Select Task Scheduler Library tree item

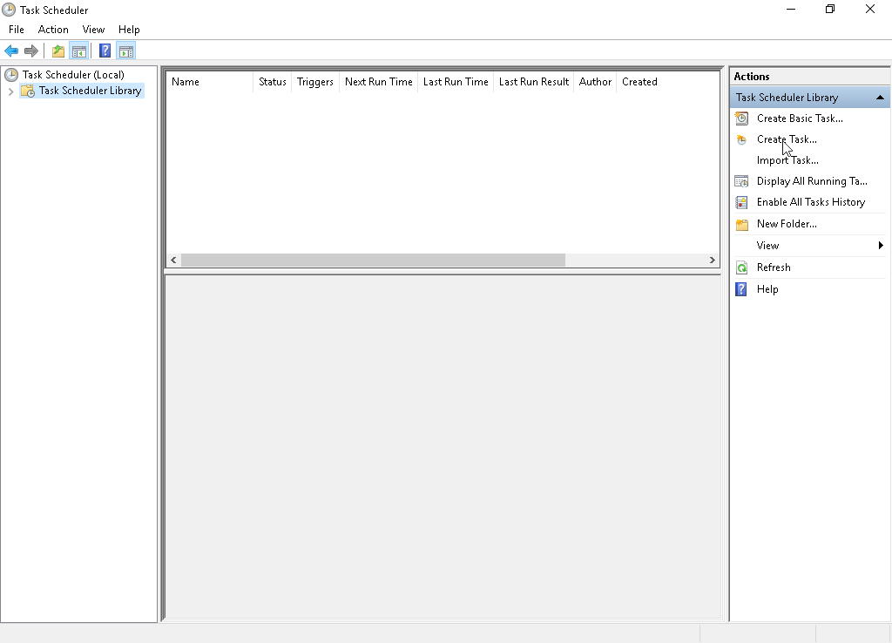pyautogui.click(x=90, y=91)
